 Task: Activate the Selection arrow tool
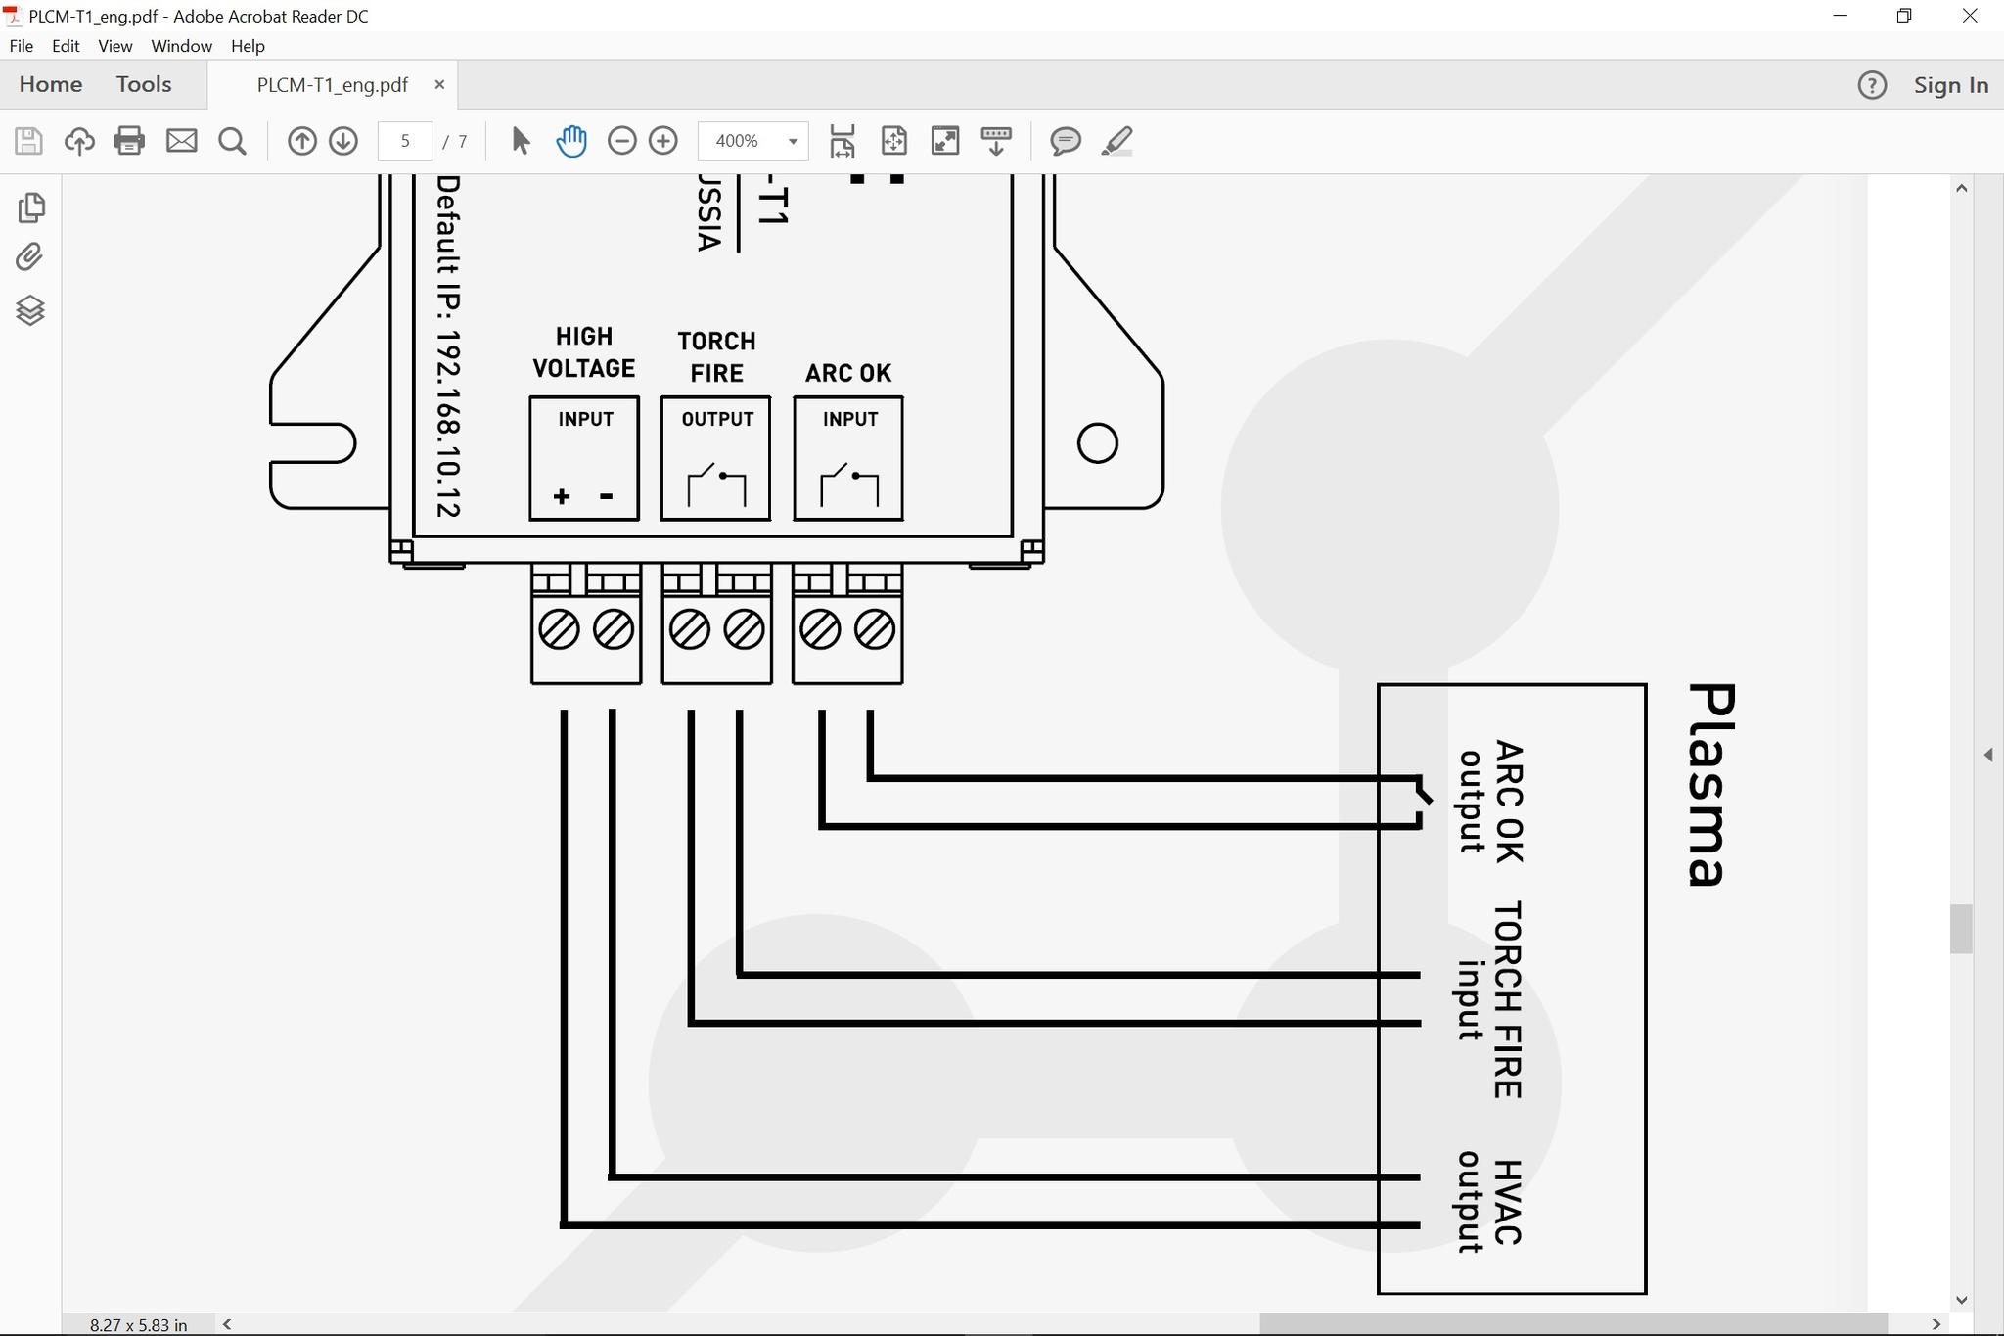(521, 141)
